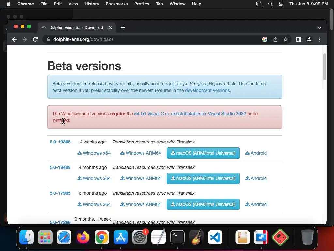Download 5.0-19368 macOS Universal build
Screen dimensions: 334x251
[203, 153]
